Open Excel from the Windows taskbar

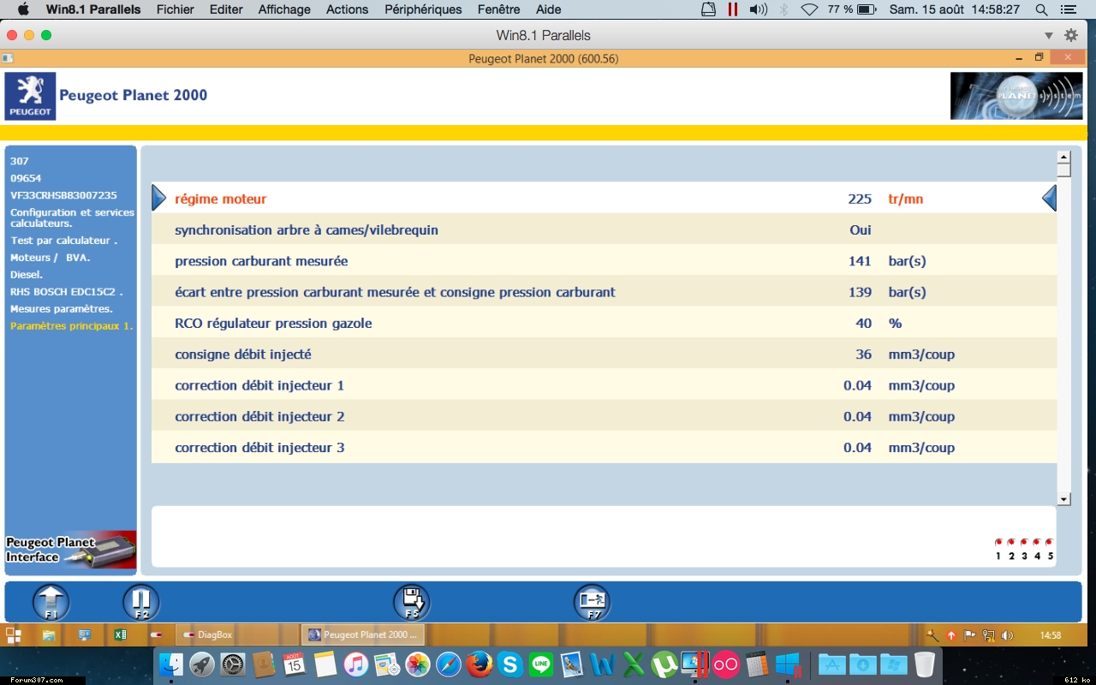pyautogui.click(x=121, y=635)
